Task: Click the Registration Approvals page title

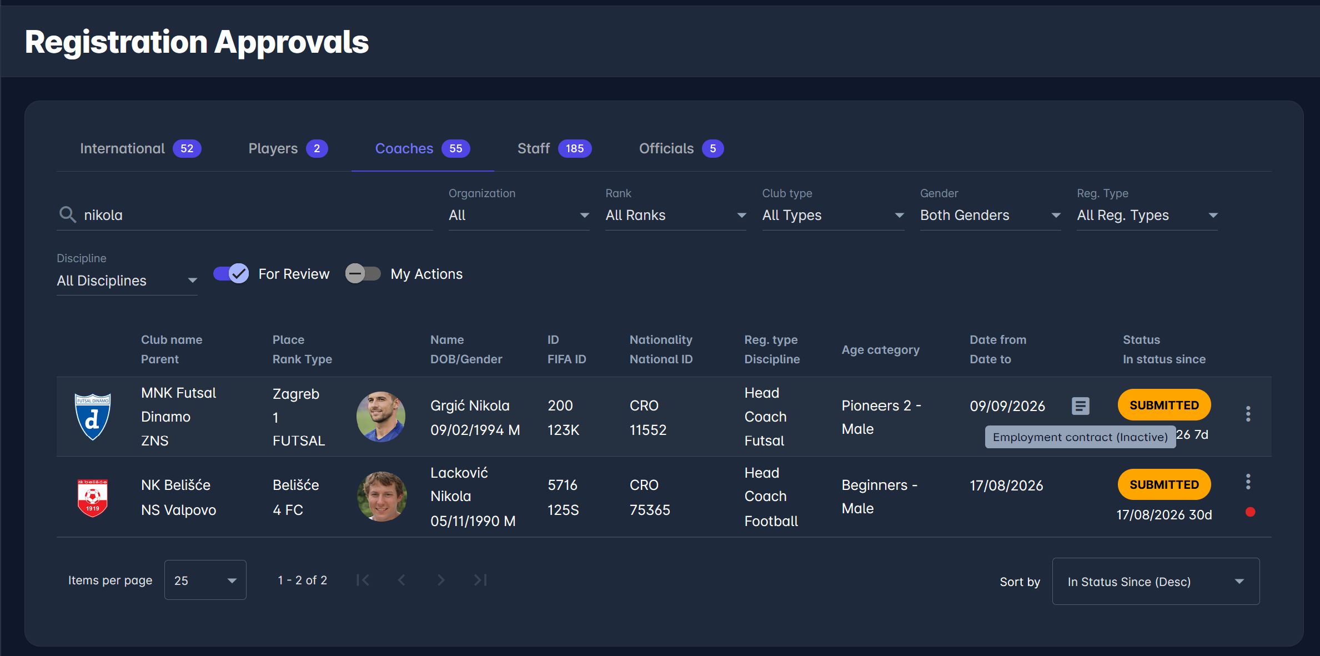Action: [x=197, y=42]
